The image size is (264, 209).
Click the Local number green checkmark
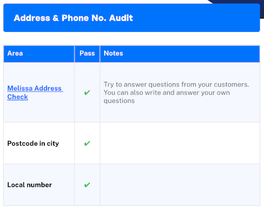click(87, 185)
